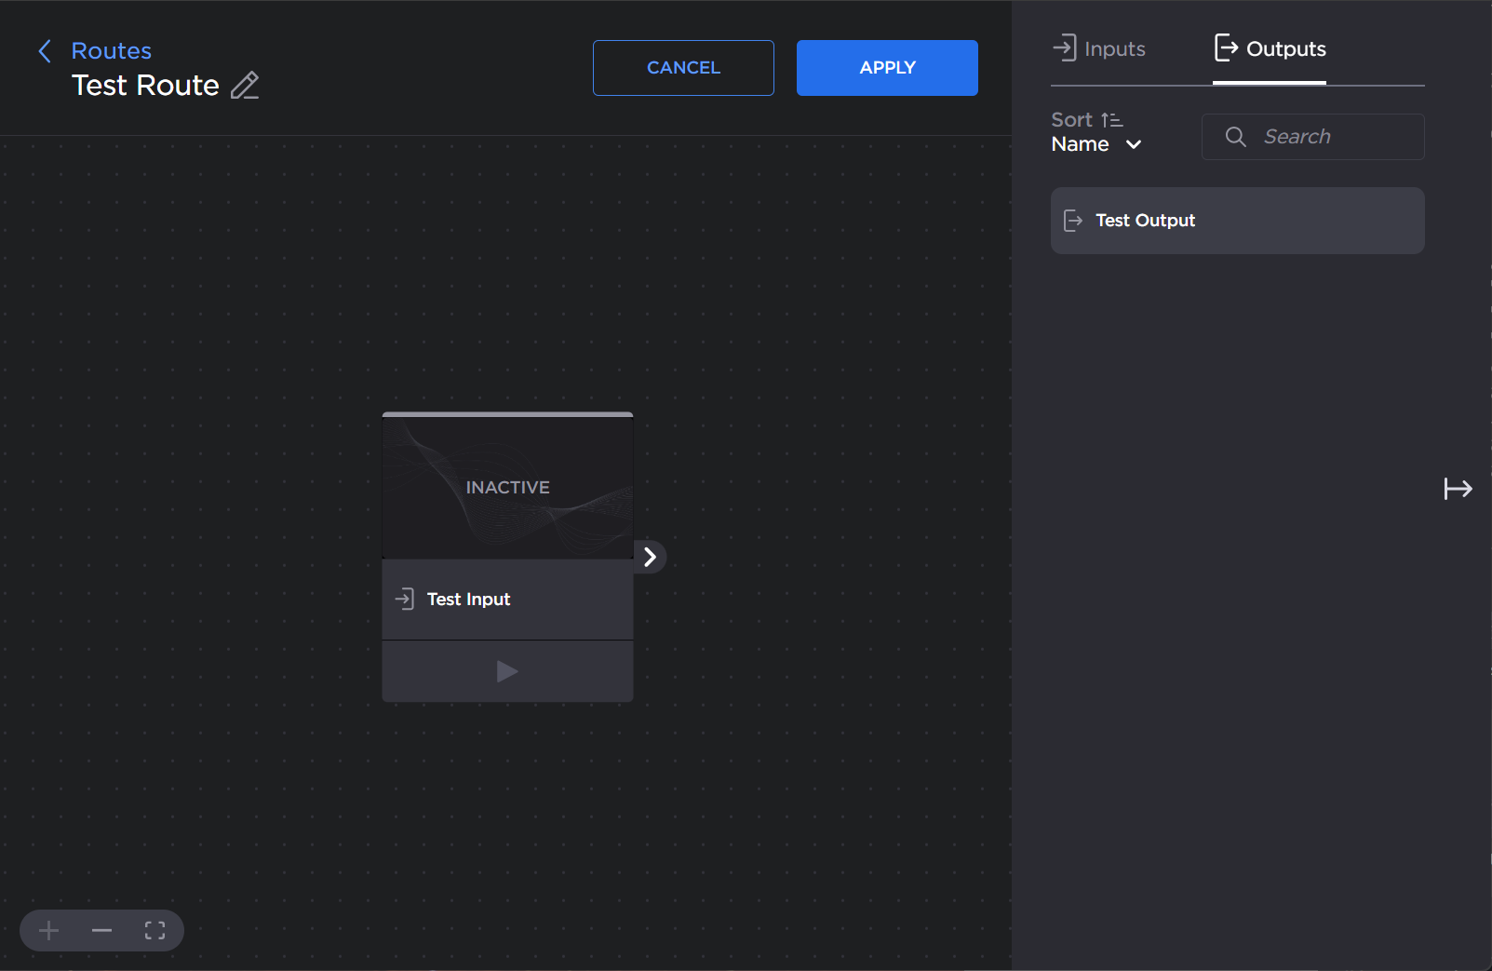Click the back chevron beside Routes

(x=45, y=51)
